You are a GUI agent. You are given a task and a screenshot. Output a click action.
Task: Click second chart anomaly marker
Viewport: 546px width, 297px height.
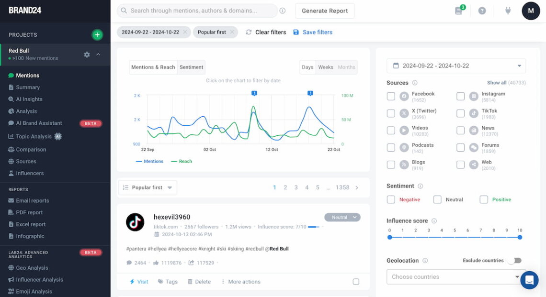tap(310, 93)
